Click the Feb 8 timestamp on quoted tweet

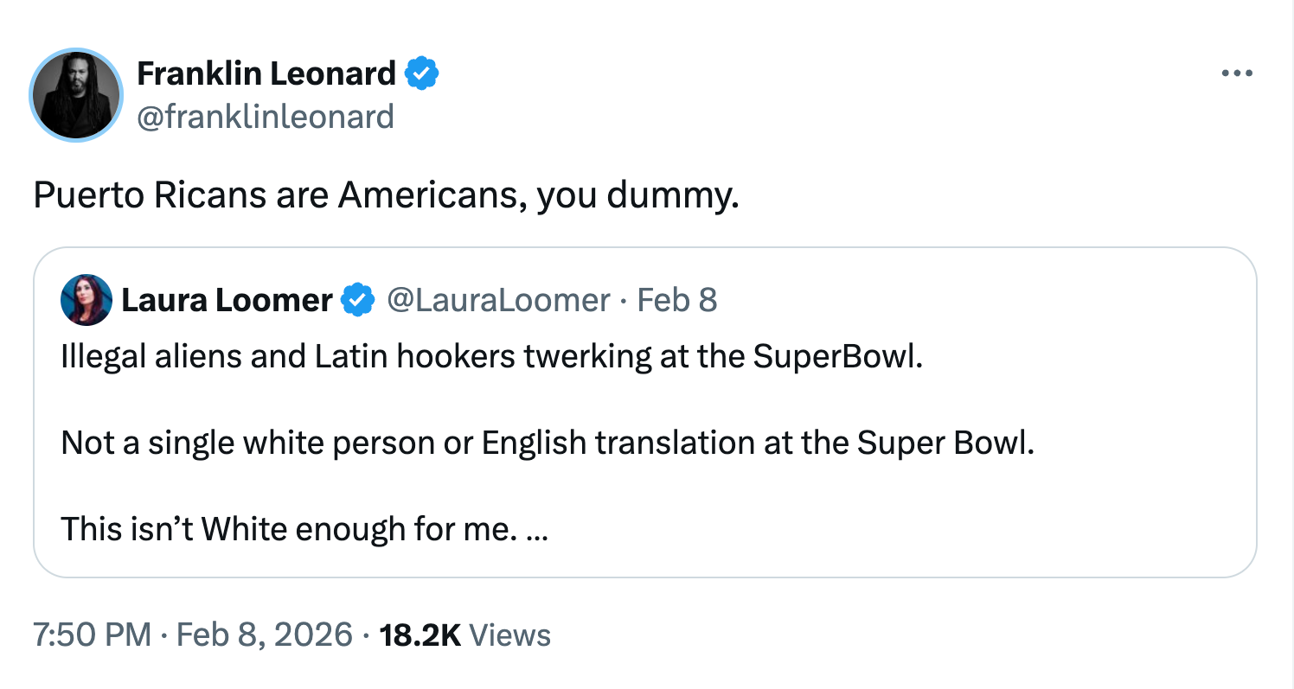click(x=678, y=300)
